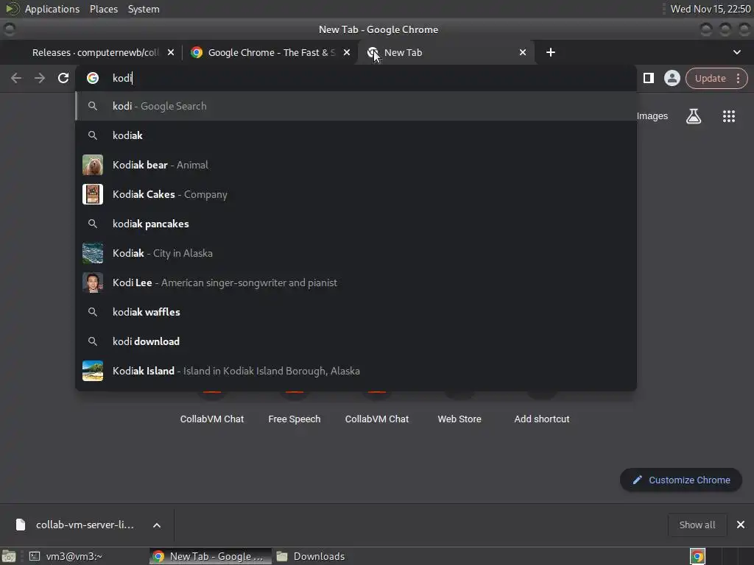Choose the 'kodiak' suggestion

point(356,135)
